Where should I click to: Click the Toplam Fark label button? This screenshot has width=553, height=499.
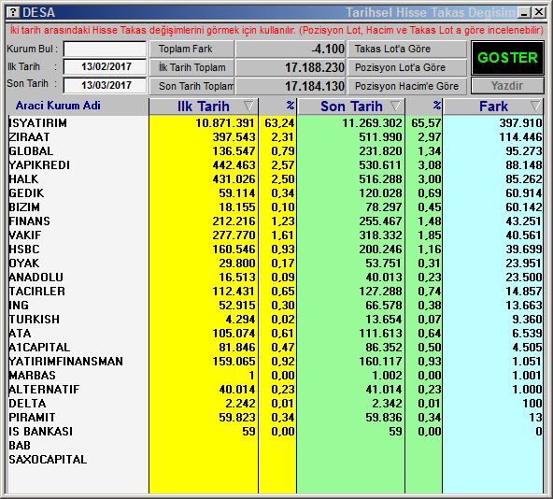(191, 49)
